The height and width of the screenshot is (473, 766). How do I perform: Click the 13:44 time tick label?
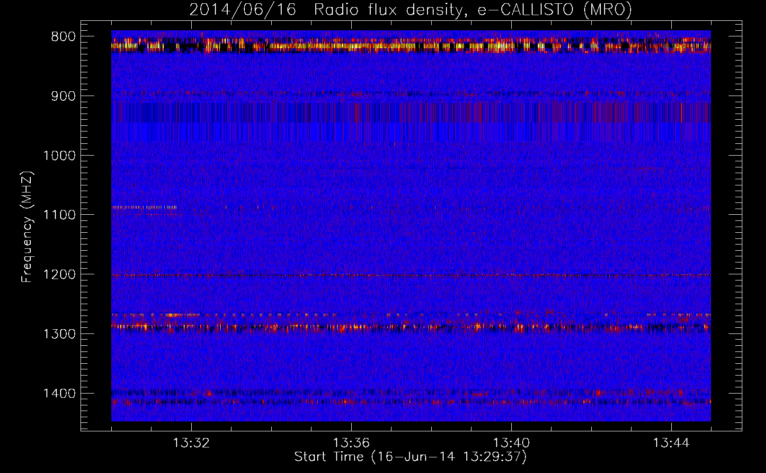tap(671, 443)
